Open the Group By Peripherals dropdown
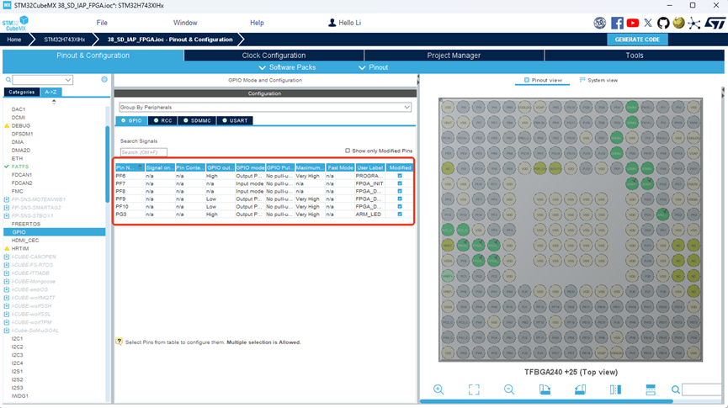 click(x=265, y=107)
